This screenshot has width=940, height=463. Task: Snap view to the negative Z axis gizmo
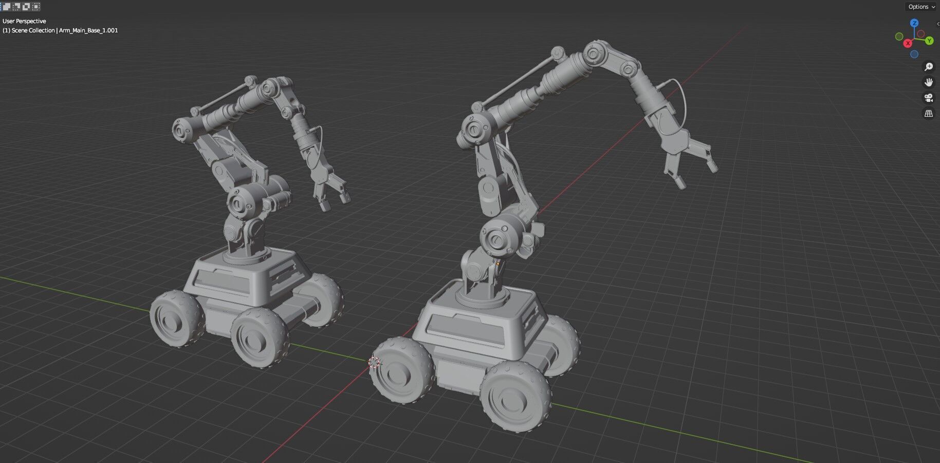(x=914, y=54)
